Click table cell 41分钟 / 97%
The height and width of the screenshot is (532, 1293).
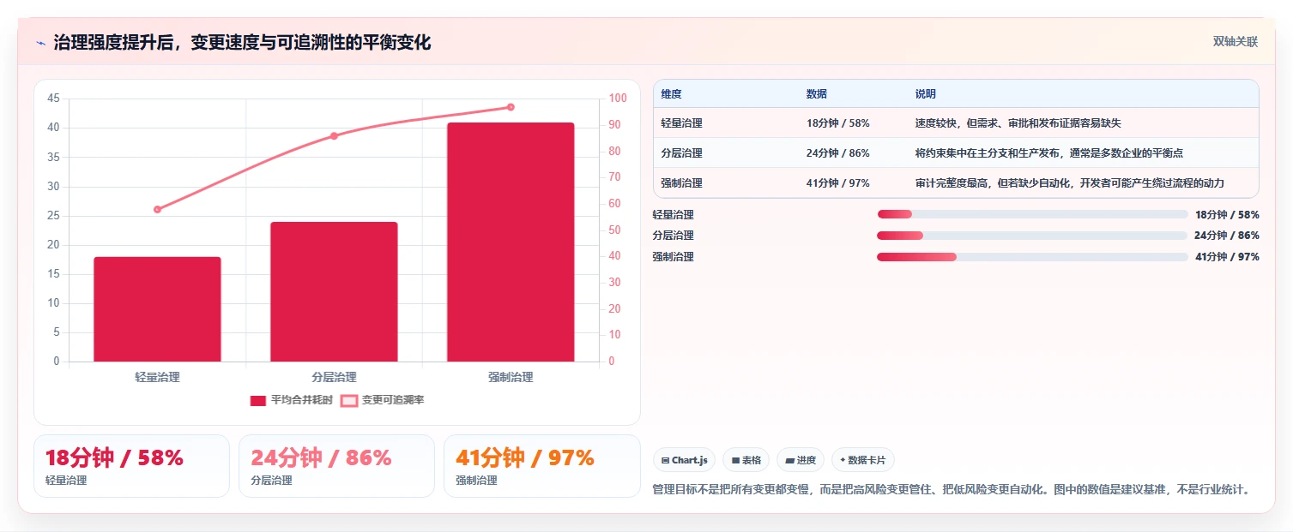[x=838, y=183]
